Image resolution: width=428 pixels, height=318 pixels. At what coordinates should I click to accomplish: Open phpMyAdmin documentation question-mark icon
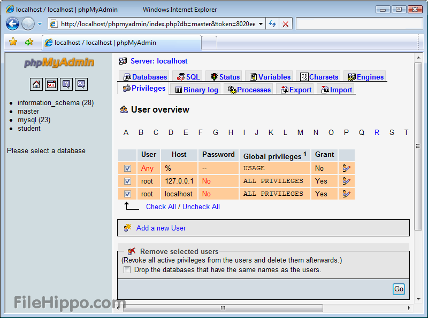66,84
